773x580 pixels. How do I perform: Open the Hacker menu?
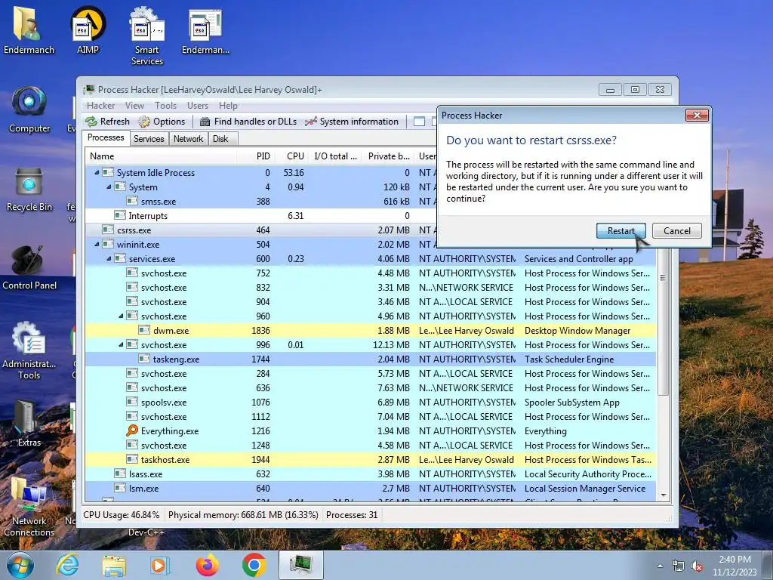pyautogui.click(x=100, y=106)
